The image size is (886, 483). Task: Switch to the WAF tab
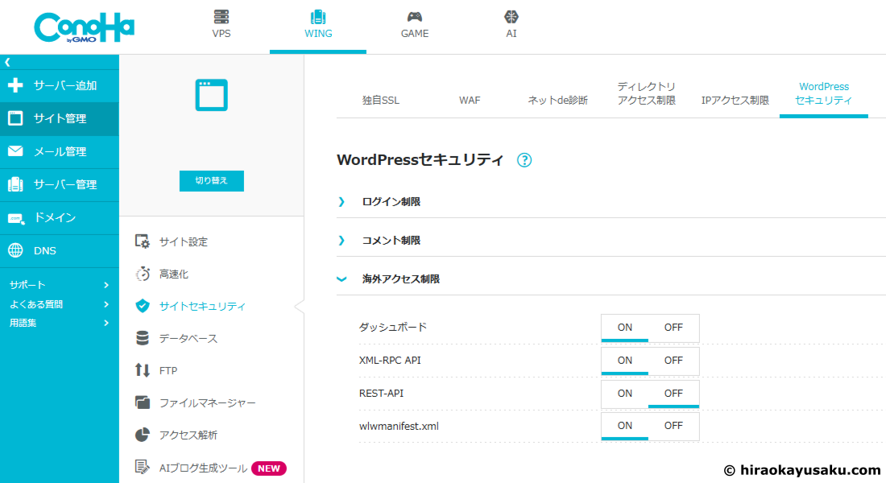470,101
